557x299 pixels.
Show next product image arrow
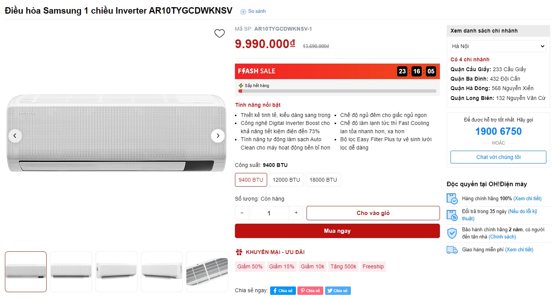(218, 136)
